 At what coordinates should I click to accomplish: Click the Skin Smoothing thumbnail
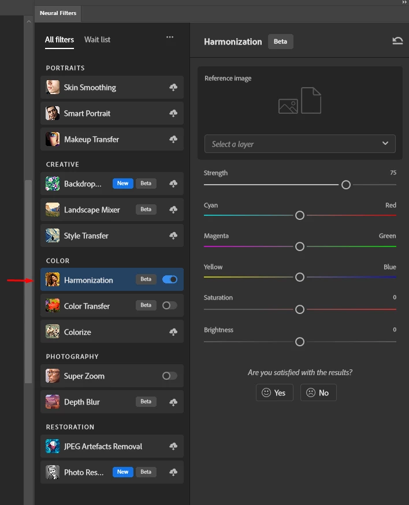click(x=53, y=87)
